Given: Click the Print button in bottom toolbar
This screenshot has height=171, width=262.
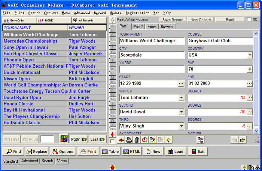Looking at the screenshot, I should click(88, 152).
